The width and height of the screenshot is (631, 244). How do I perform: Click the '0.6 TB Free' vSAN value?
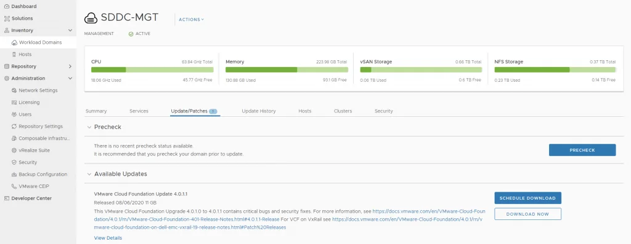[470, 81]
